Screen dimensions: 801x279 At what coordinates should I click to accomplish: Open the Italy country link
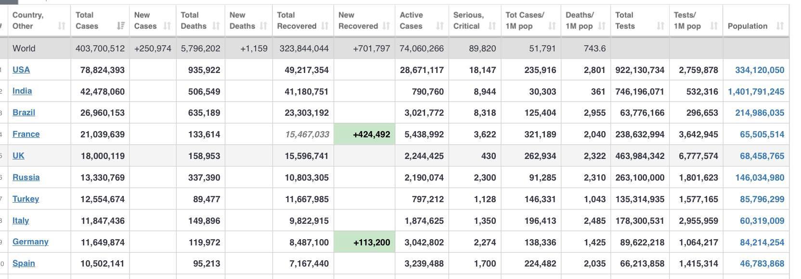tap(21, 220)
